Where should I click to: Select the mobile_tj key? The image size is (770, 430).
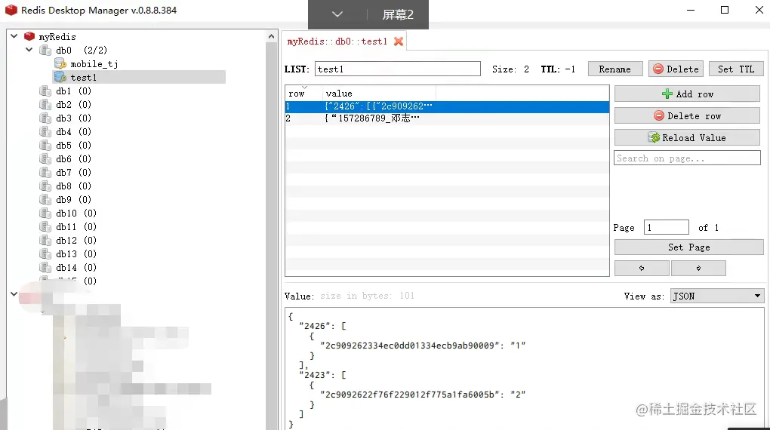tap(94, 64)
